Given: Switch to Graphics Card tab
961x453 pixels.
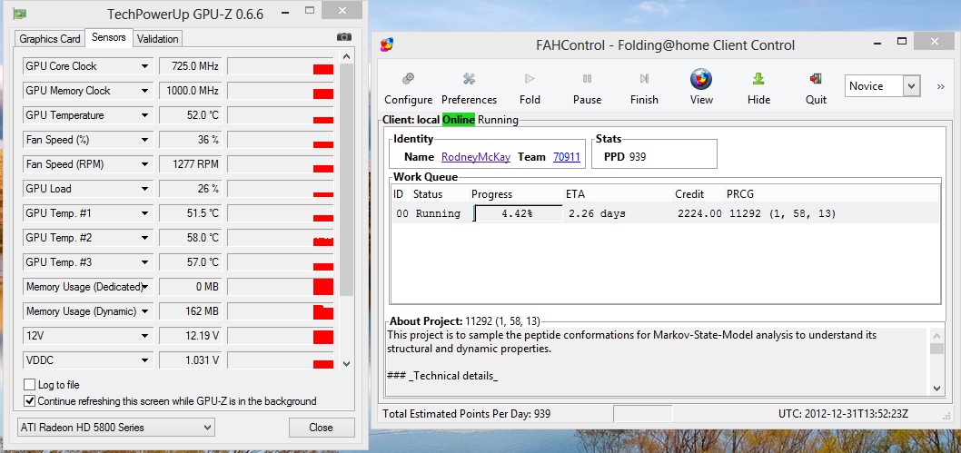Looking at the screenshot, I should 50,38.
